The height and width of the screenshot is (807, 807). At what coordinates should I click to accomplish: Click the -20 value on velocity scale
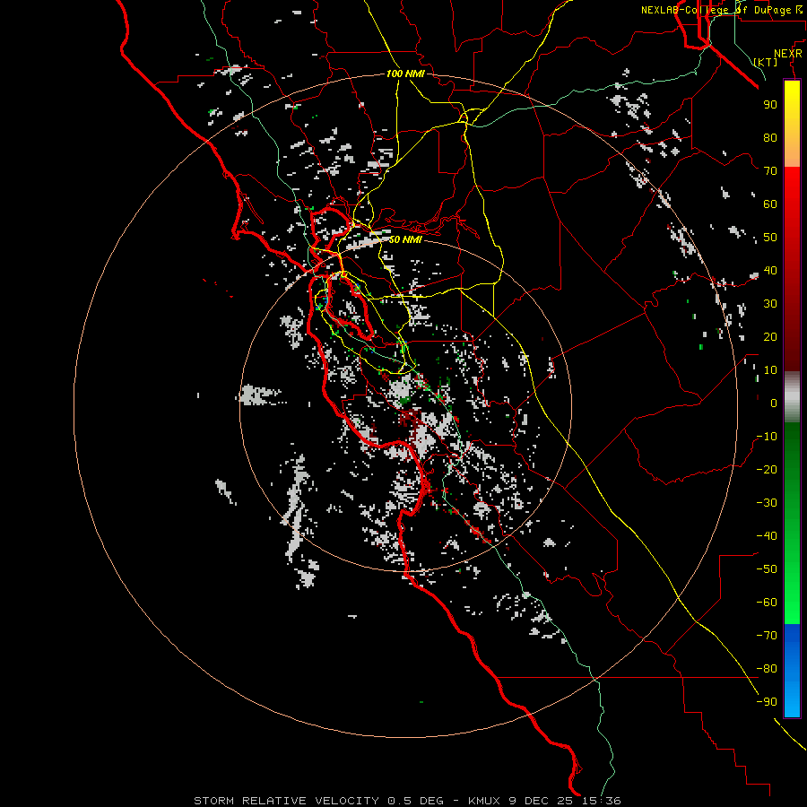coord(767,470)
